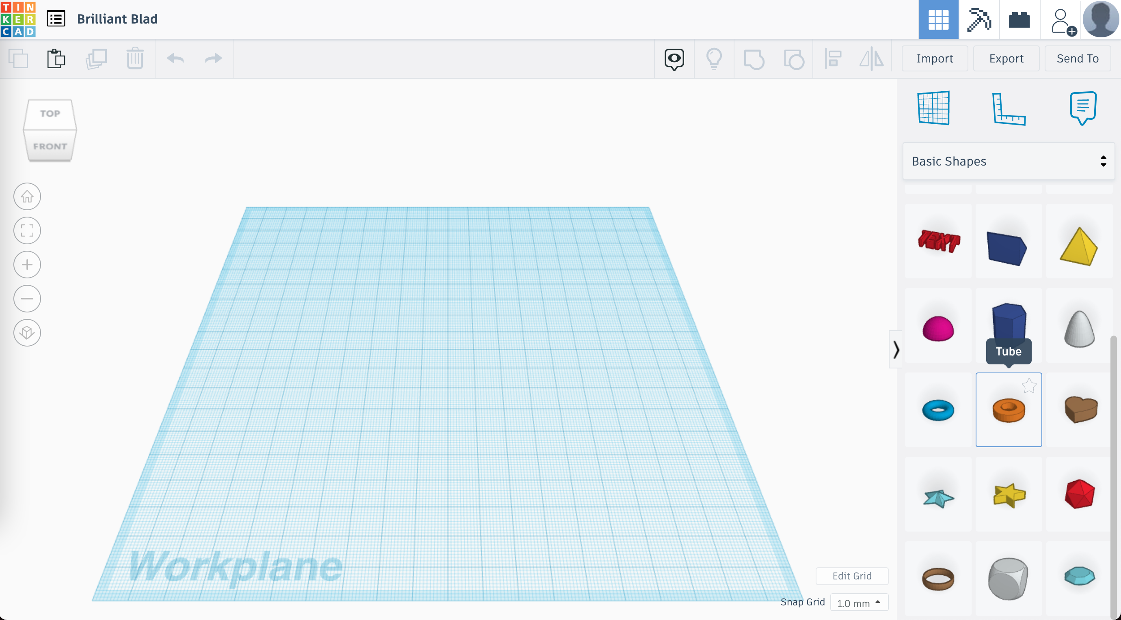Open the Notes tool icon

pyautogui.click(x=1083, y=108)
